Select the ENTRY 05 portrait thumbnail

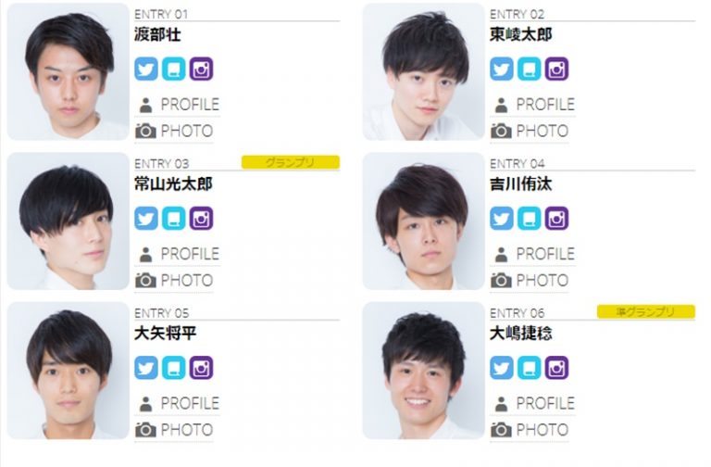[68, 371]
